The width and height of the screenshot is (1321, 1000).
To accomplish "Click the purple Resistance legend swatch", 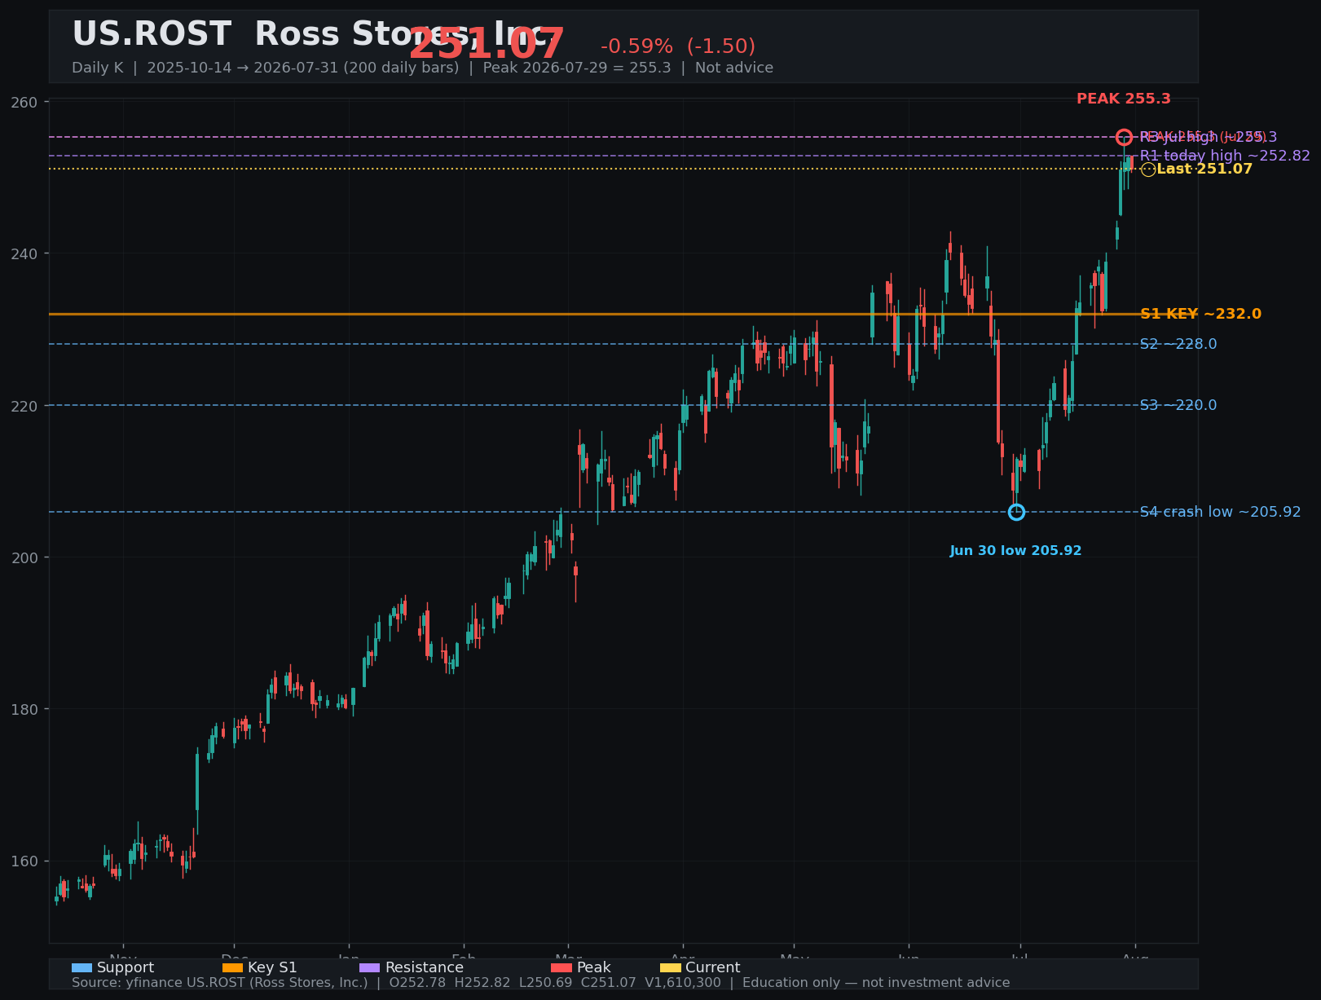I will point(369,967).
